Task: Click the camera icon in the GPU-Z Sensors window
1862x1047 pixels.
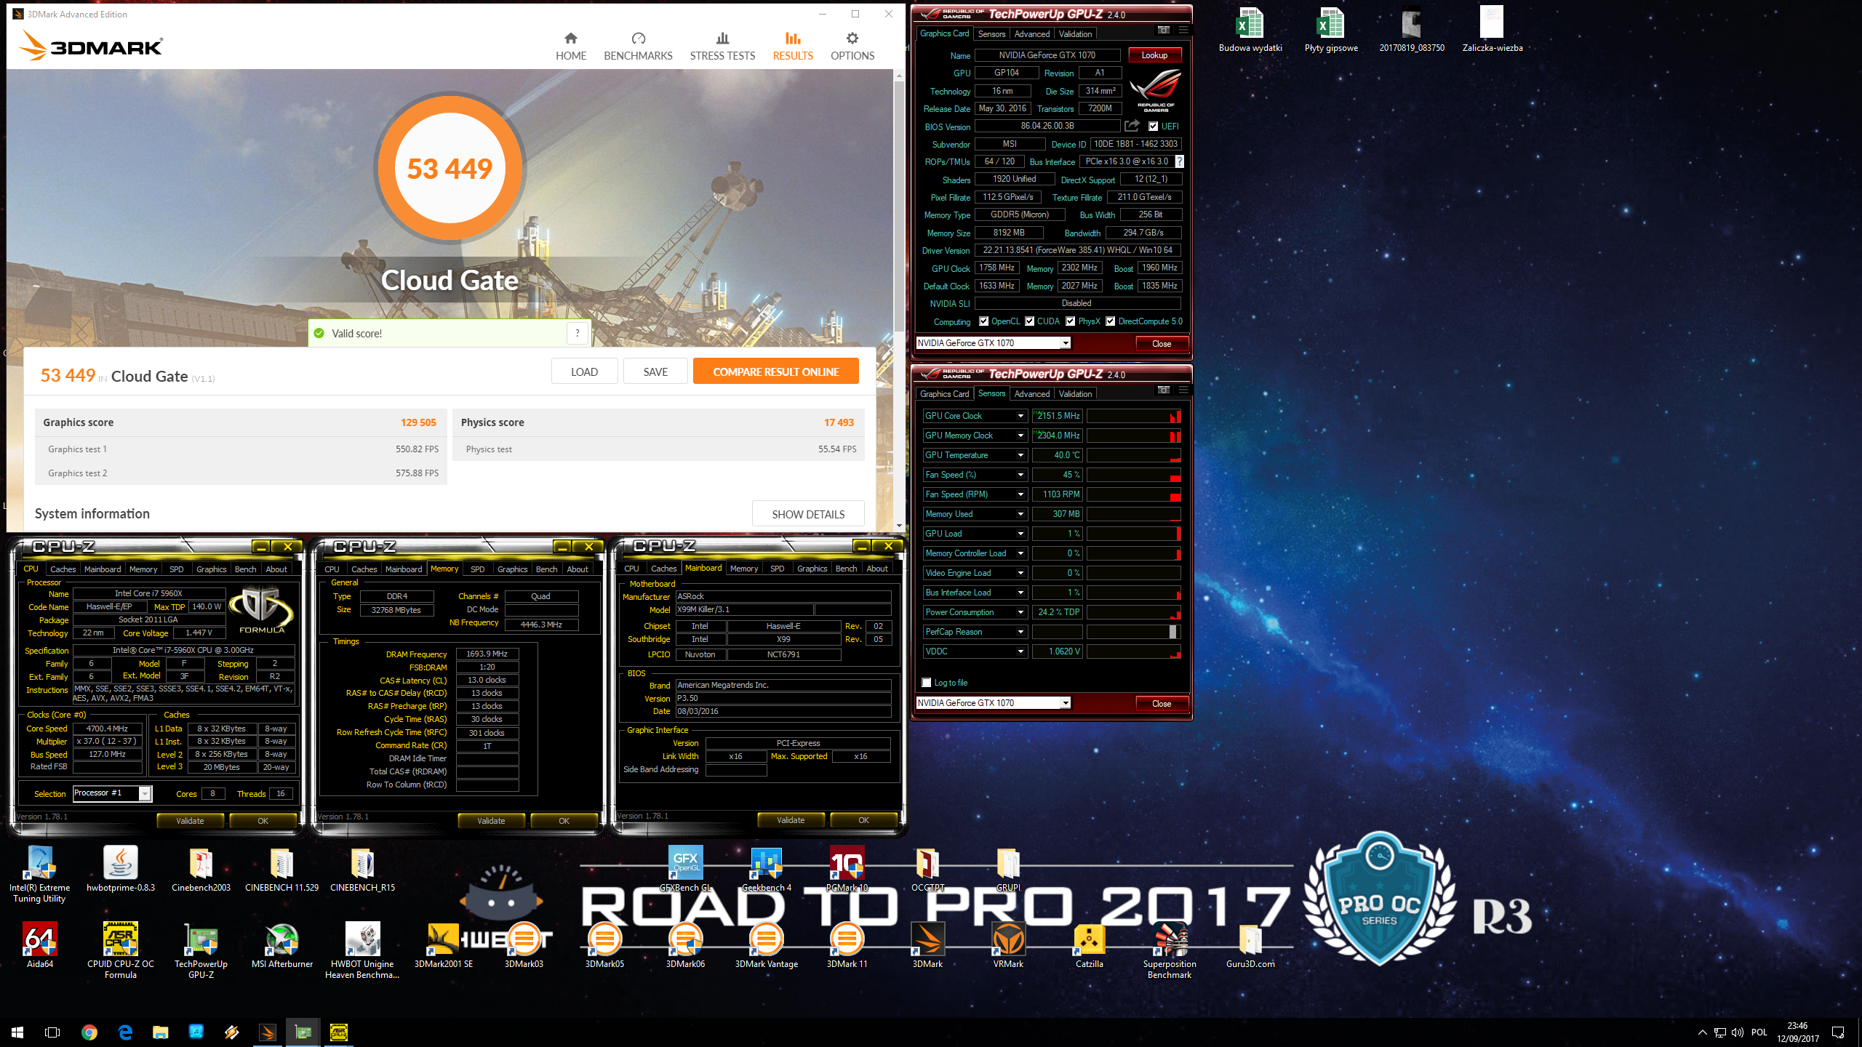Action: (1164, 390)
